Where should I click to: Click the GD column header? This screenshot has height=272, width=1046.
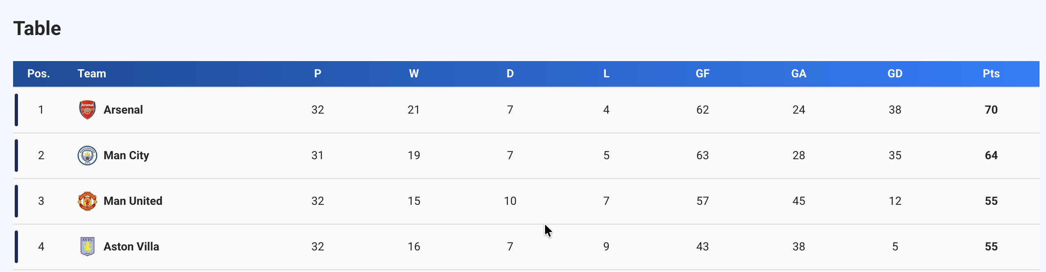click(x=895, y=74)
